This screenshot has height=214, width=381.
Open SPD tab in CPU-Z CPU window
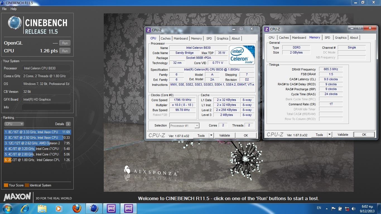coord(209,38)
